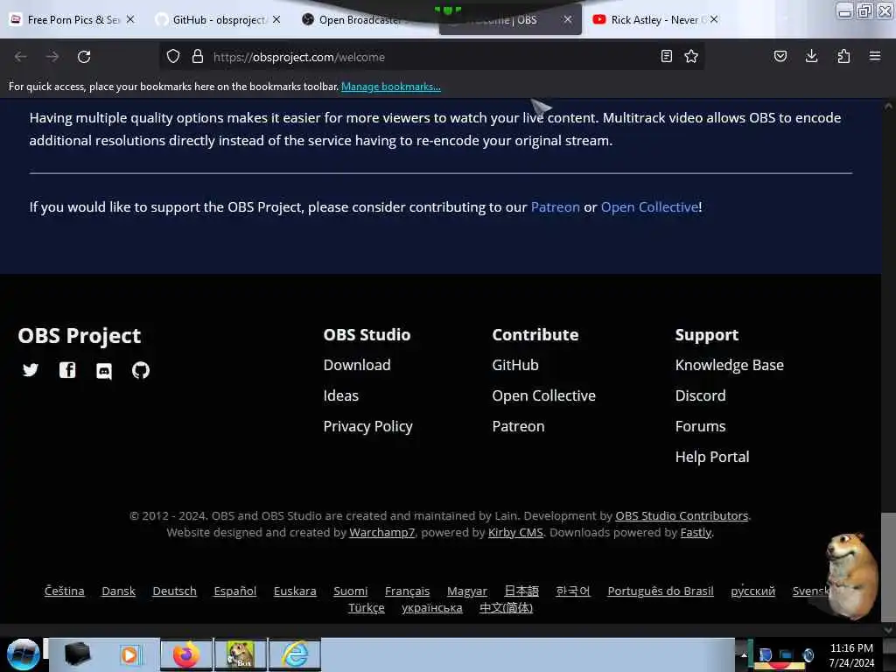Open Knowledge Base support link
Screen dimensions: 896x672
[729, 365]
